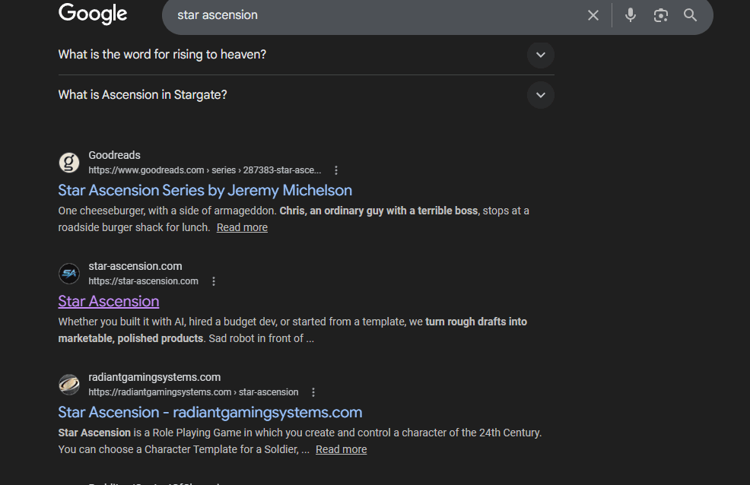Open the visited "Star Ascension" link

click(x=109, y=302)
